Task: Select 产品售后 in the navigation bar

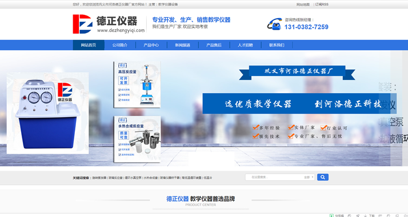Action: coord(214,45)
